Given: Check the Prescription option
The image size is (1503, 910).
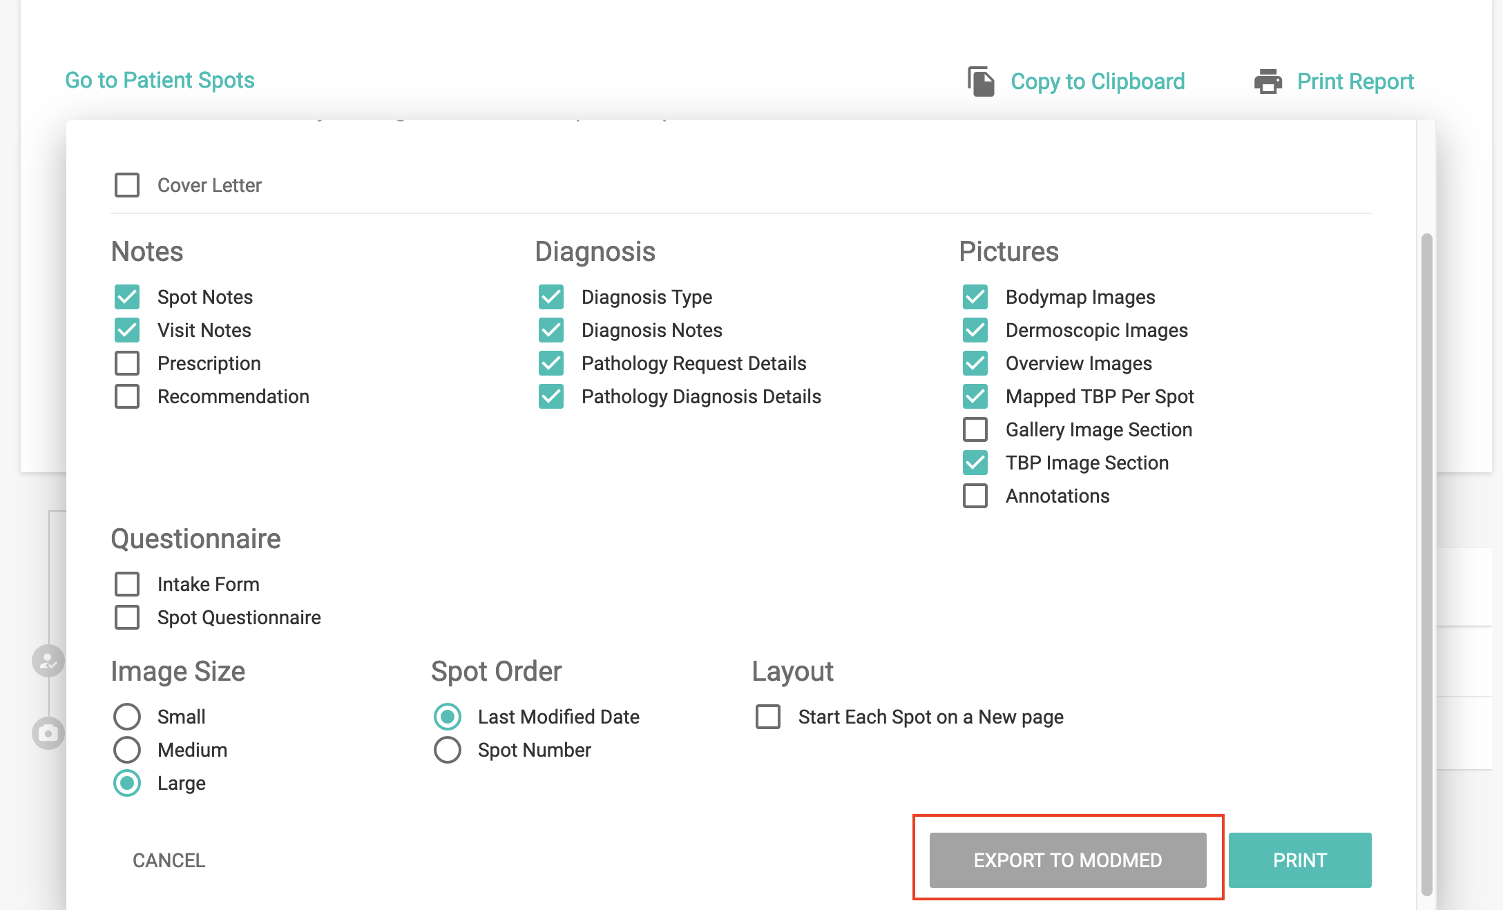Looking at the screenshot, I should pos(127,363).
